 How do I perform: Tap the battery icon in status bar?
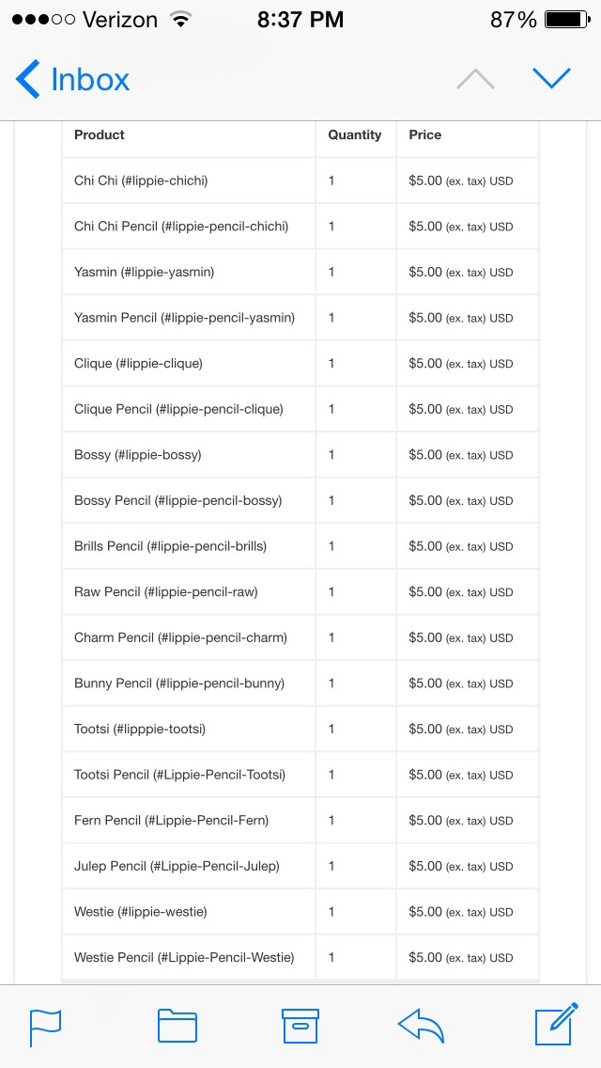(567, 20)
